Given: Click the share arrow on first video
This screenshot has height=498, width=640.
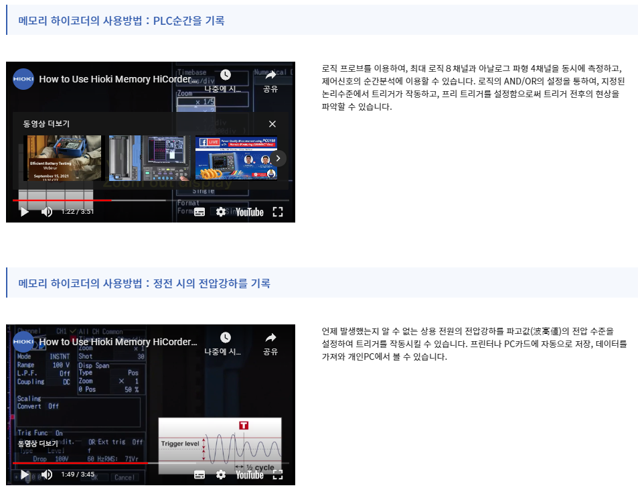Looking at the screenshot, I should tap(270, 75).
